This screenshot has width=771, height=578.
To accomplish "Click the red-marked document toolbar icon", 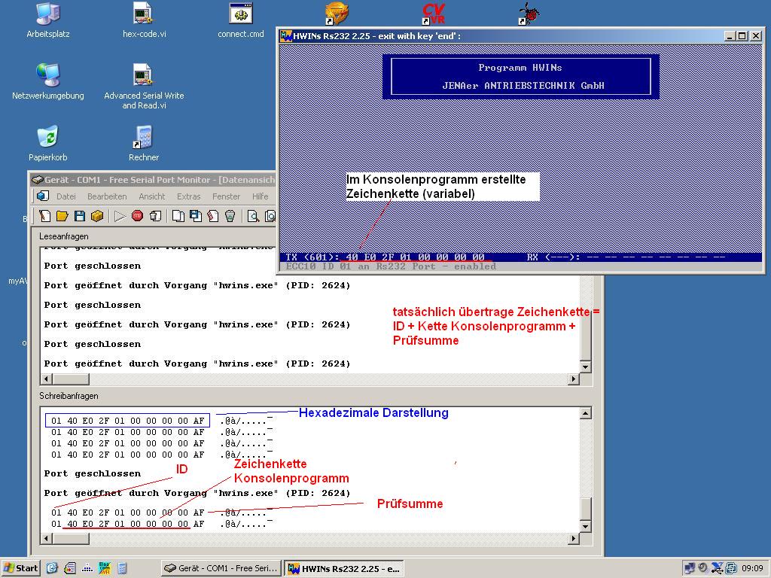I will pos(213,216).
